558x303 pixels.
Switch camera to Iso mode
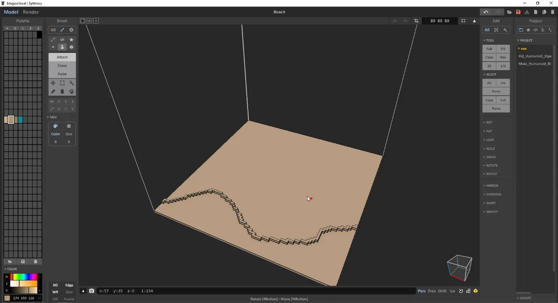click(453, 291)
